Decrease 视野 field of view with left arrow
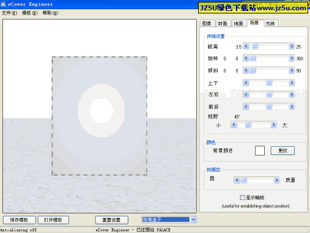The image size is (310, 233). click(234, 125)
